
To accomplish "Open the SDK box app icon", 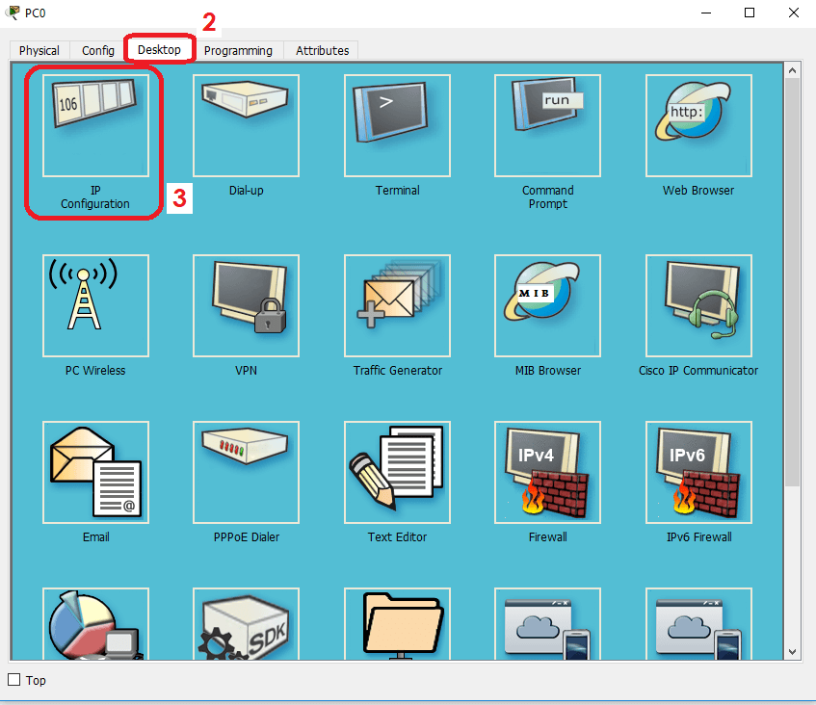I will pyautogui.click(x=247, y=624).
